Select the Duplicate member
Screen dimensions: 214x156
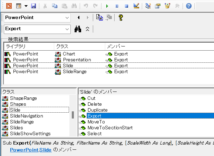click(x=98, y=110)
